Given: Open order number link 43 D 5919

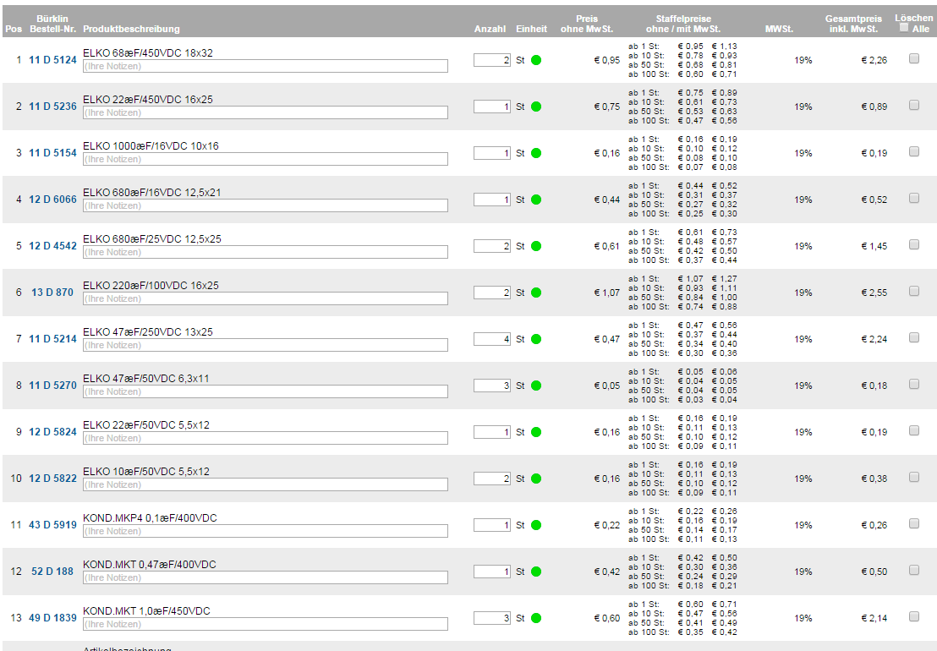Looking at the screenshot, I should click(52, 525).
